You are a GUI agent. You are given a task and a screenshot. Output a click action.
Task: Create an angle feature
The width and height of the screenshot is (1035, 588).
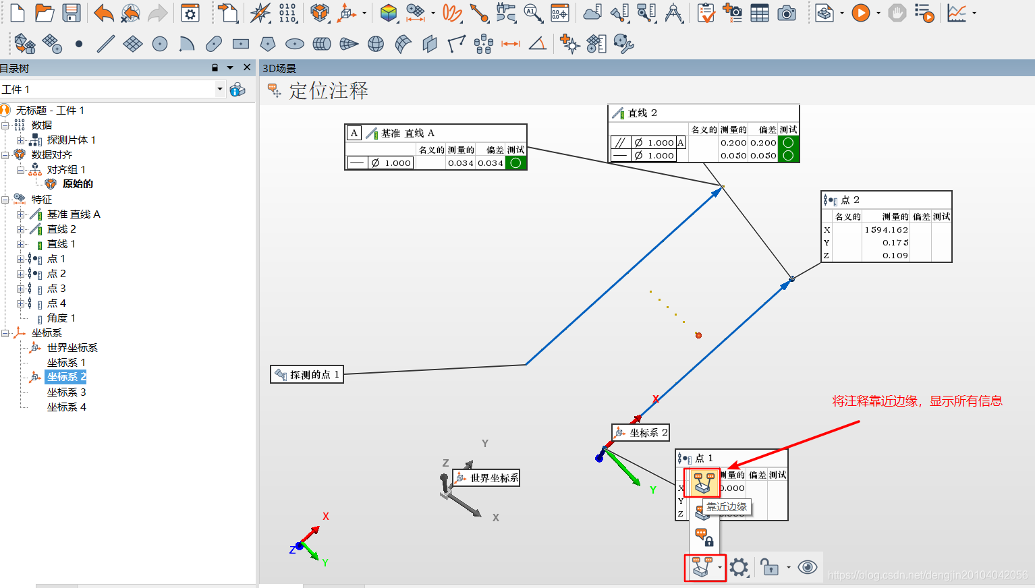tap(538, 44)
